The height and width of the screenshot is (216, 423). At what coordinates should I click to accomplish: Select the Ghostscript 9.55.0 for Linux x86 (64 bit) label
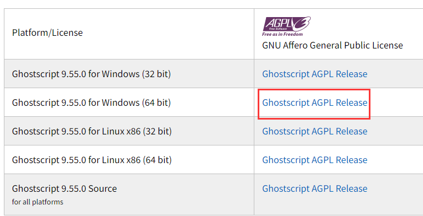pos(92,160)
